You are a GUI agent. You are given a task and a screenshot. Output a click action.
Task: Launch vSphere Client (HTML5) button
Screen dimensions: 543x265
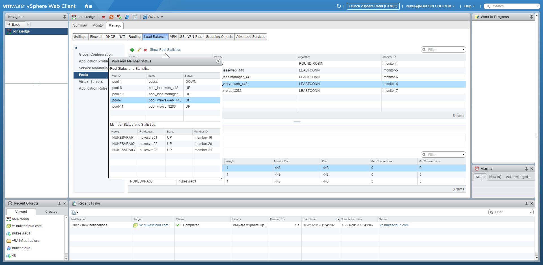click(x=373, y=6)
